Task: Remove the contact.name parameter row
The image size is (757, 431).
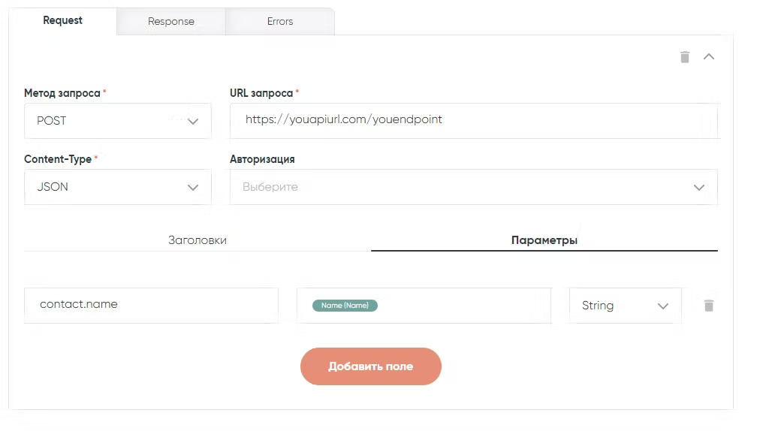Action: [708, 306]
